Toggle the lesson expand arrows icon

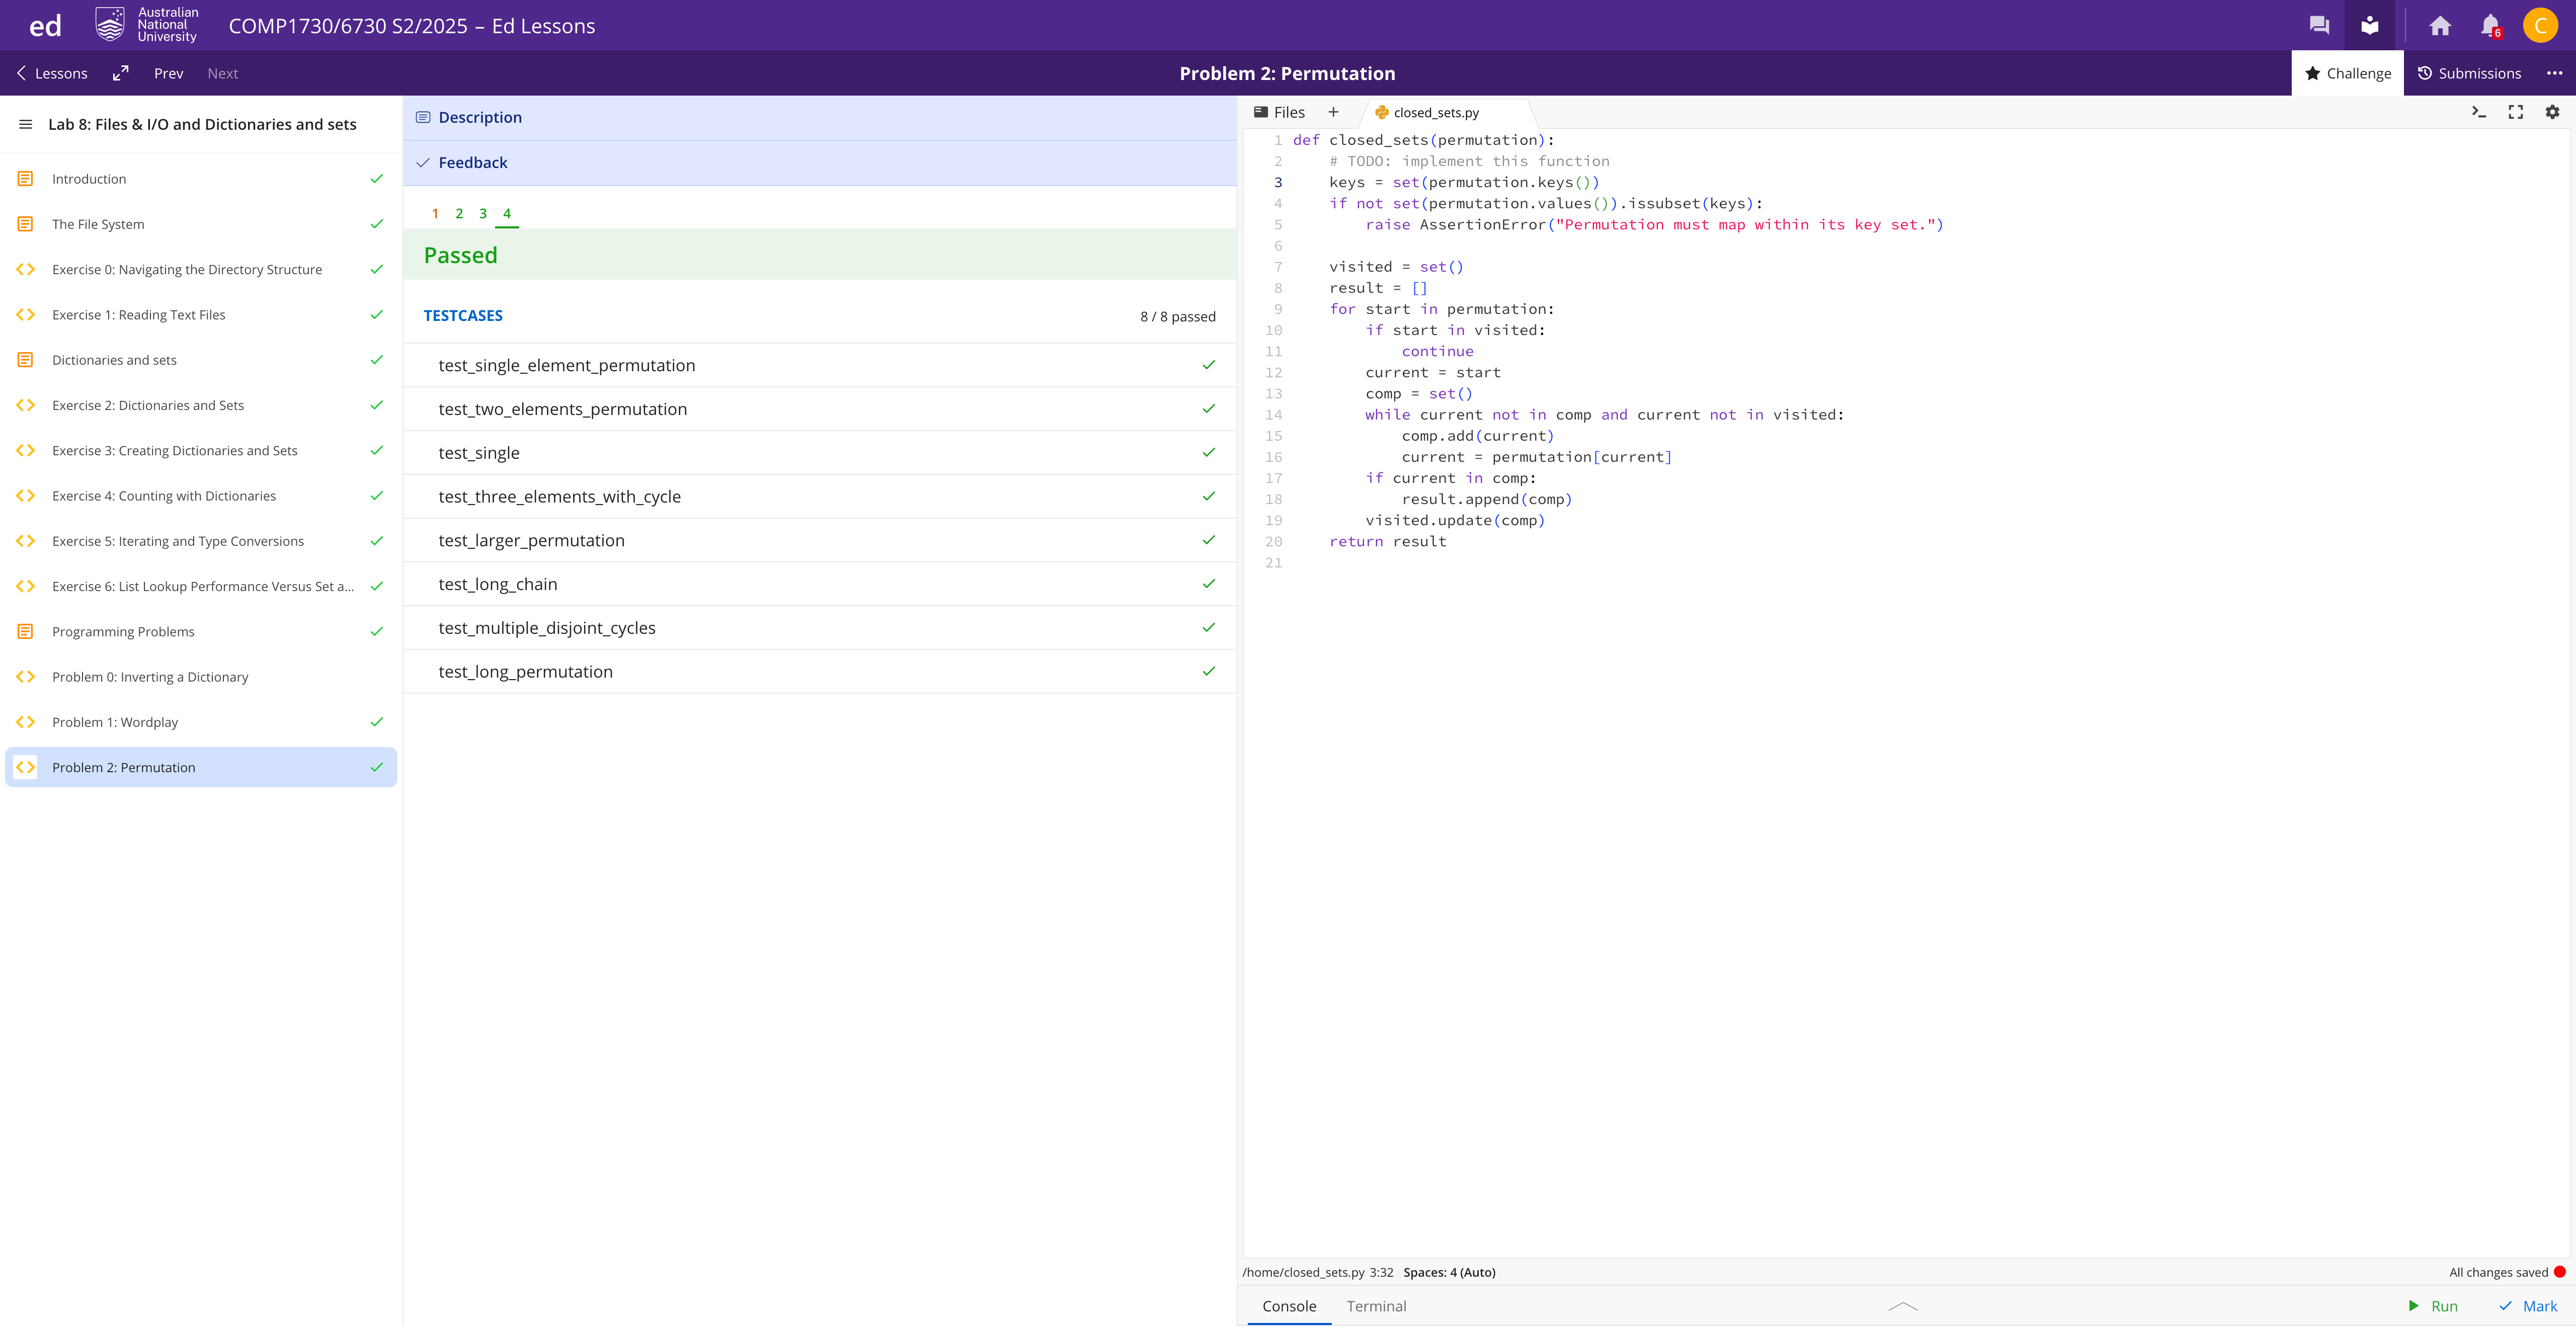pyautogui.click(x=121, y=73)
